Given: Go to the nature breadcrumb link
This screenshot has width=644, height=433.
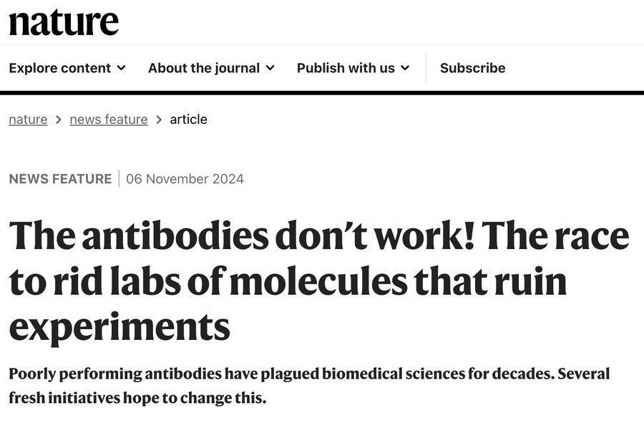Looking at the screenshot, I should click(x=28, y=120).
